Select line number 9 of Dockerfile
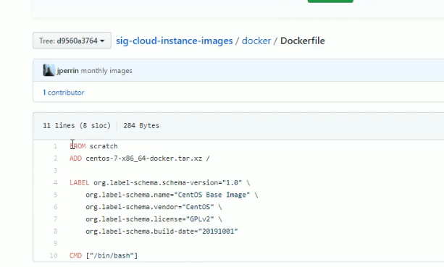 pos(55,244)
